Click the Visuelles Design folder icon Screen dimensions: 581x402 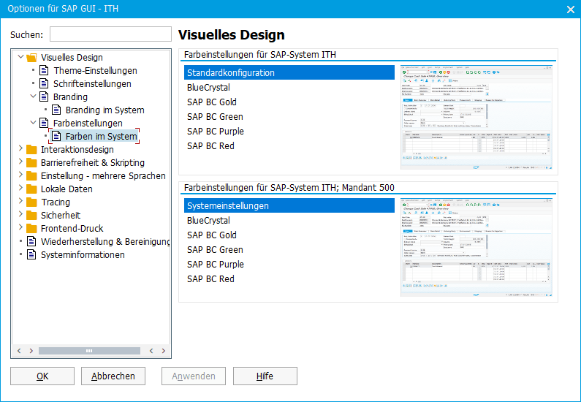[32, 58]
